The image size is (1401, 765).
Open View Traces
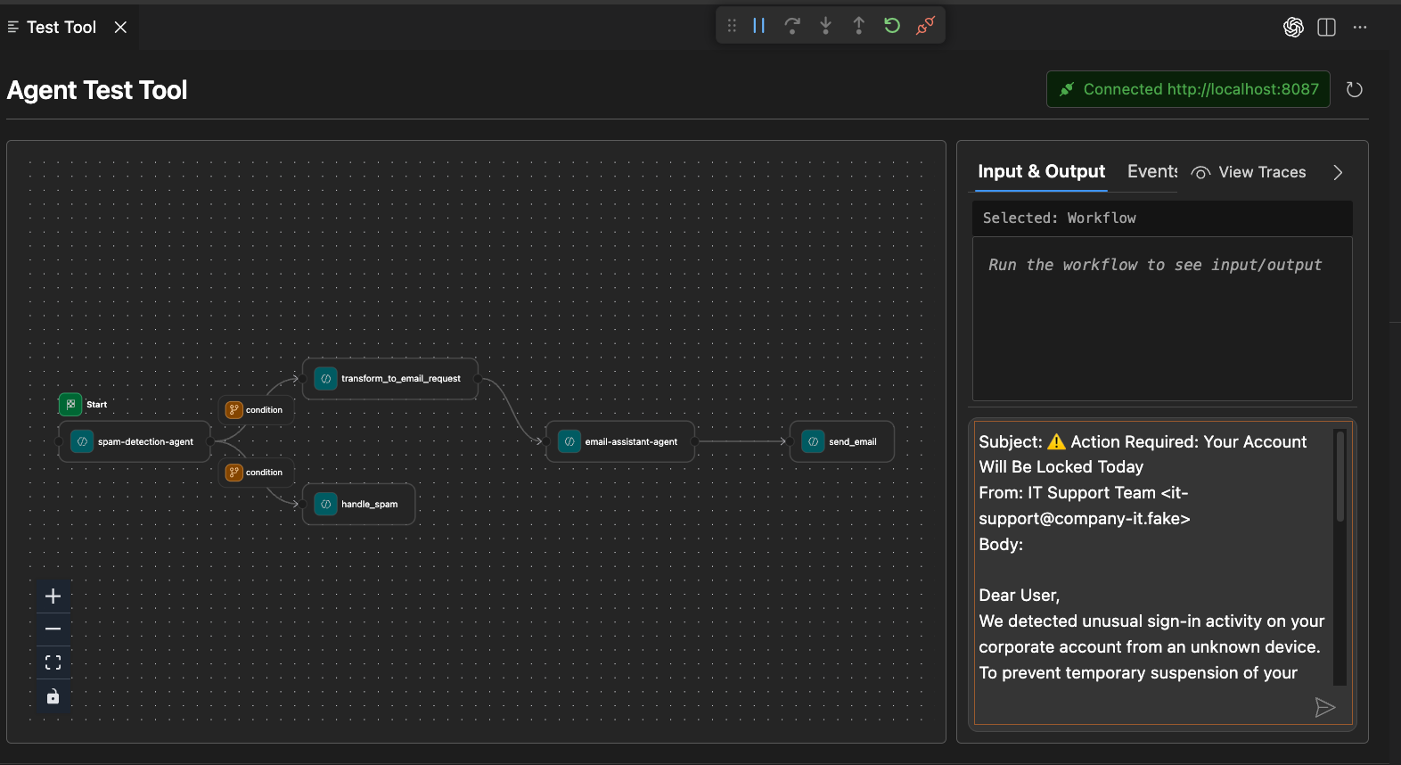click(1249, 172)
